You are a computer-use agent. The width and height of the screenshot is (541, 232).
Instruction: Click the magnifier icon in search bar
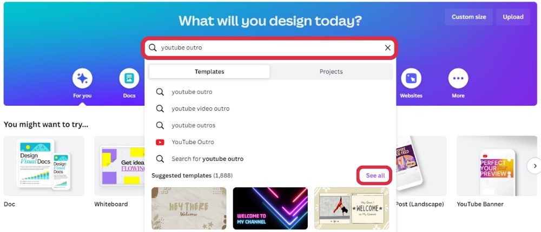click(x=153, y=48)
